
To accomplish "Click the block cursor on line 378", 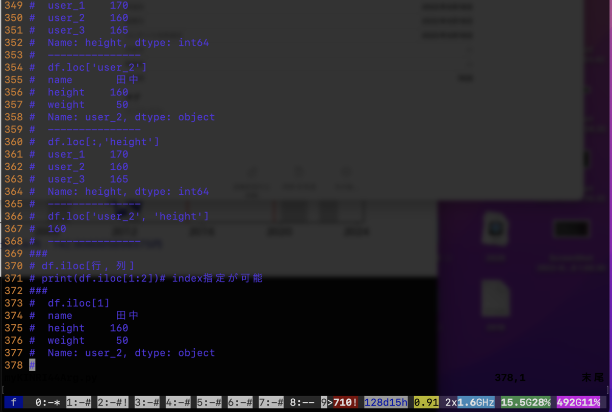I will point(32,365).
